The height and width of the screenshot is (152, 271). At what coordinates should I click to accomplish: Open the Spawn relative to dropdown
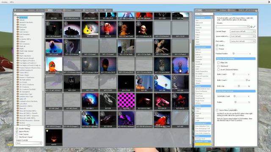pyautogui.click(x=243, y=36)
